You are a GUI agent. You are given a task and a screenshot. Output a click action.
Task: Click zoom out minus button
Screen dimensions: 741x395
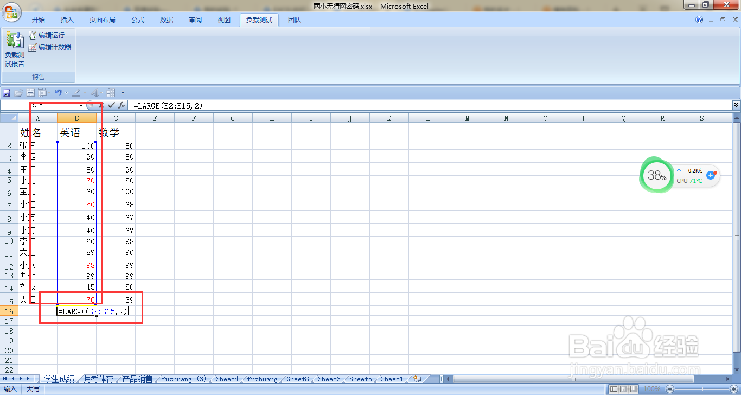669,389
